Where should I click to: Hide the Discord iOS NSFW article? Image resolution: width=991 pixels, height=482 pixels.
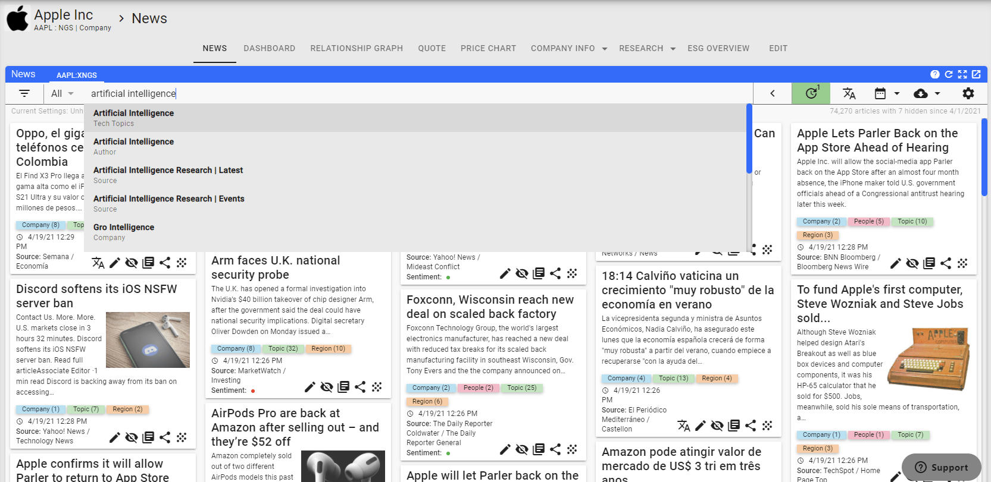[x=132, y=437]
